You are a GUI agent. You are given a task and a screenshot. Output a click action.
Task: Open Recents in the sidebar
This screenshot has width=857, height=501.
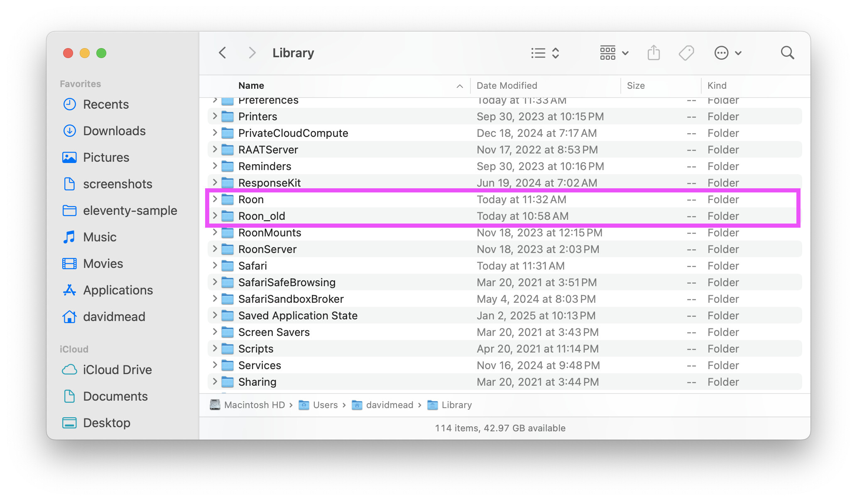95,104
